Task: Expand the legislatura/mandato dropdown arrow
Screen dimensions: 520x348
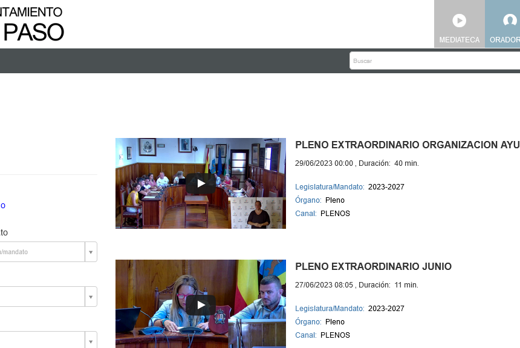Action: pyautogui.click(x=91, y=252)
